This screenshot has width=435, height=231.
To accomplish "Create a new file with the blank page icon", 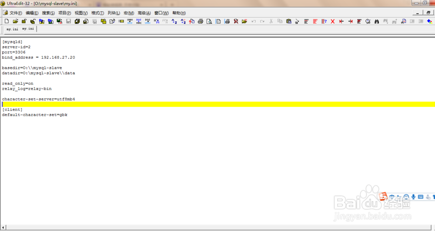I will (x=7, y=21).
